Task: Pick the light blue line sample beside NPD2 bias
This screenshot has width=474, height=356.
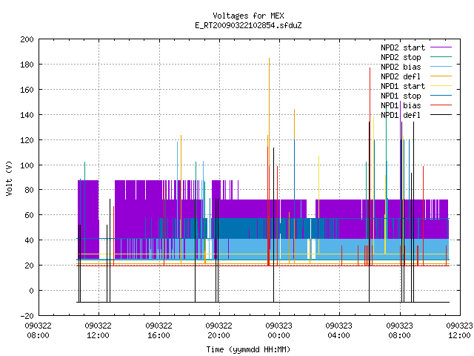Action: pos(441,66)
